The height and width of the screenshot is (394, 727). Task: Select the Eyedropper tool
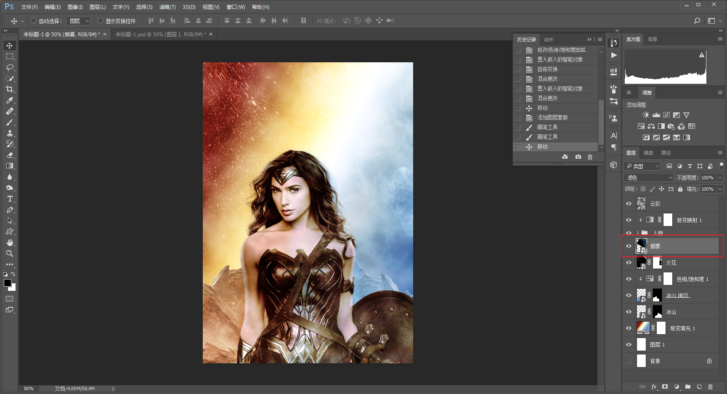[x=10, y=100]
